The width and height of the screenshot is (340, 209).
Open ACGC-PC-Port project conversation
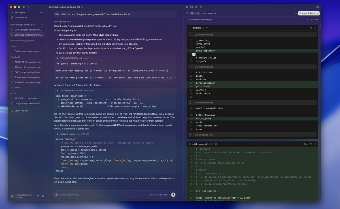point(27,62)
